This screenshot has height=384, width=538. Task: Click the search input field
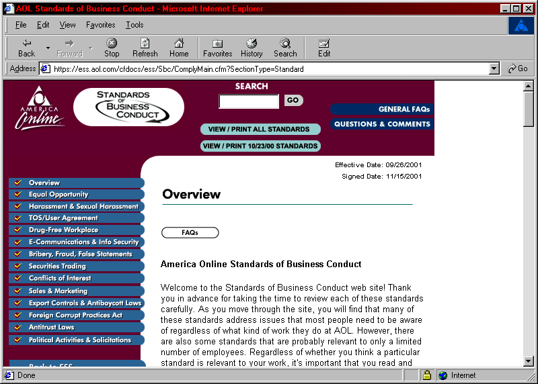point(249,101)
